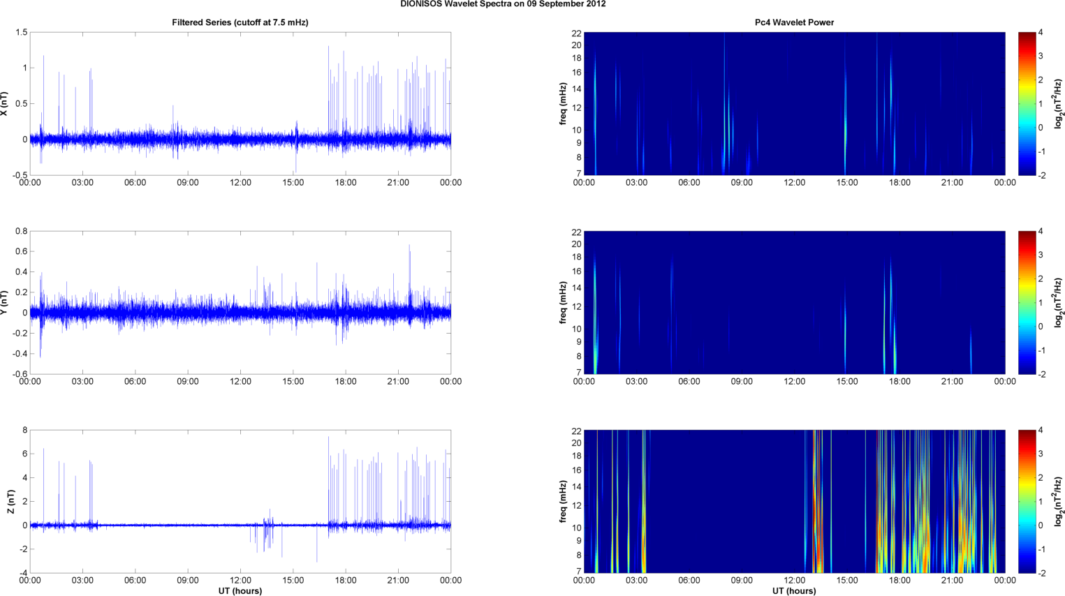Click the "-0.4" tick on the Y (nT) axis
This screenshot has height=596, width=1065.
pyautogui.click(x=19, y=354)
